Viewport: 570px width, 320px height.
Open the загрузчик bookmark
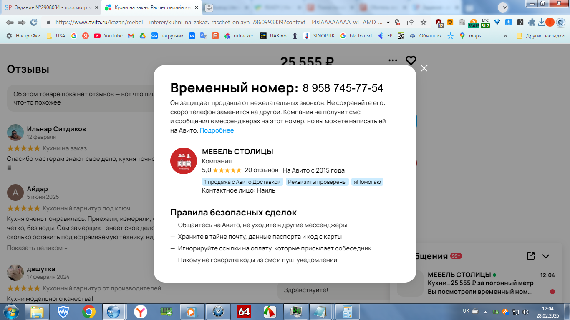coord(167,36)
